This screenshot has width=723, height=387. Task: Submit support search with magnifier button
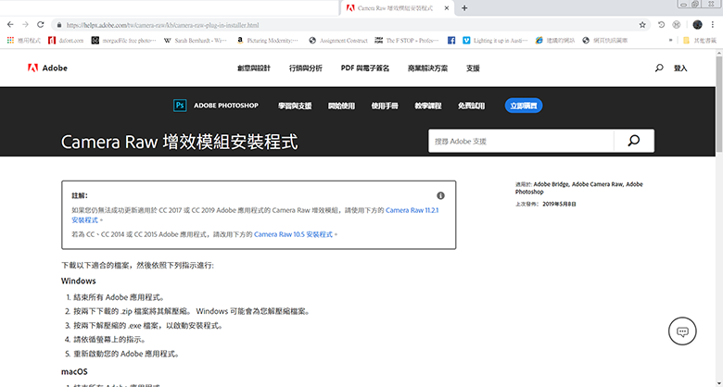(x=634, y=141)
